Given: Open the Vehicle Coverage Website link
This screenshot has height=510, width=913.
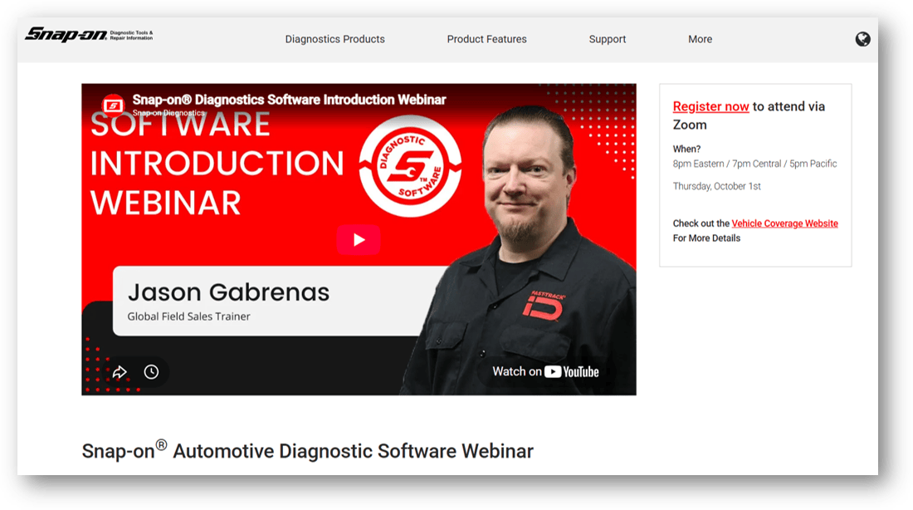Looking at the screenshot, I should coord(784,223).
